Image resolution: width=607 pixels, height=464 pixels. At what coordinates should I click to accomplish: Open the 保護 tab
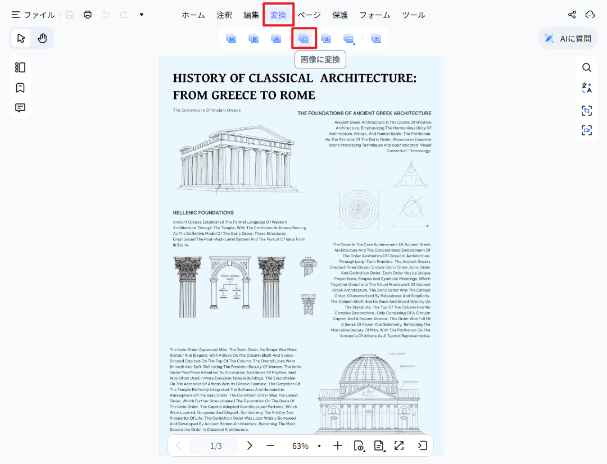point(340,15)
